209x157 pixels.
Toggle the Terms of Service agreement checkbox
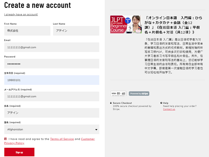(5, 139)
